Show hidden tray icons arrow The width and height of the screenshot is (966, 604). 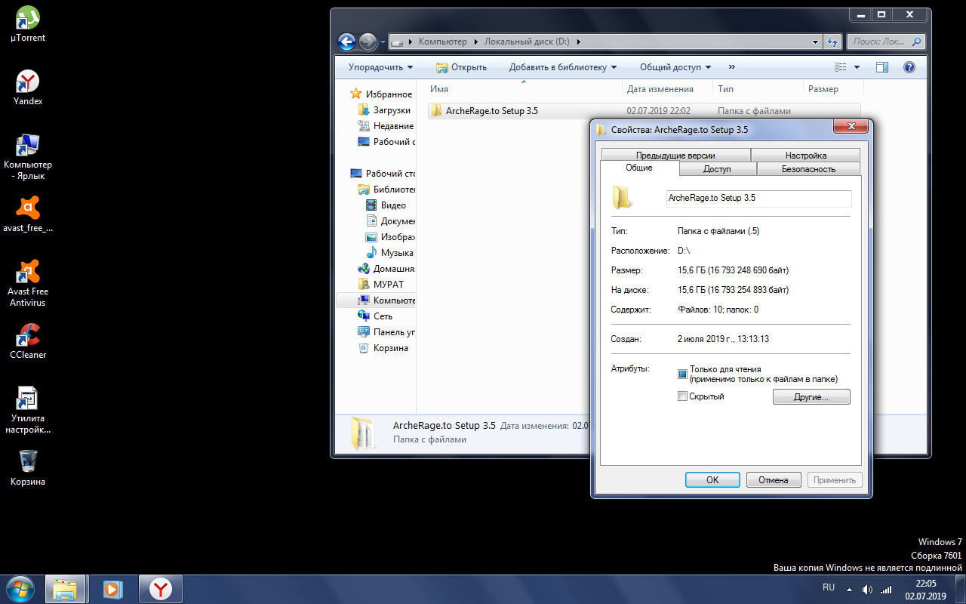(849, 590)
